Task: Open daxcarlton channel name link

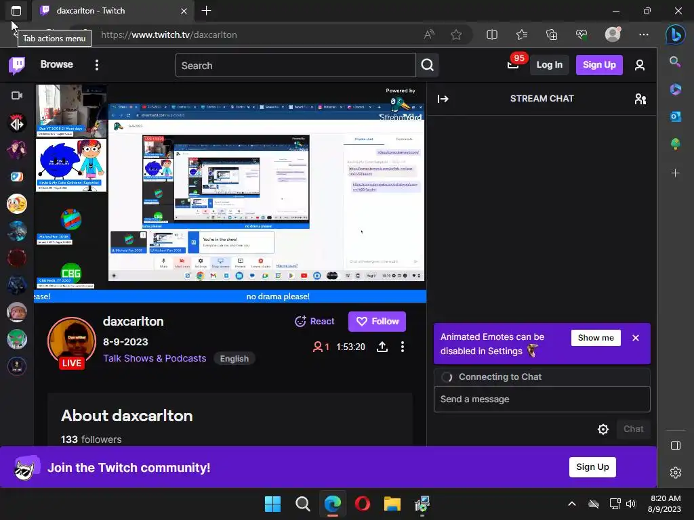Action: [134, 322]
